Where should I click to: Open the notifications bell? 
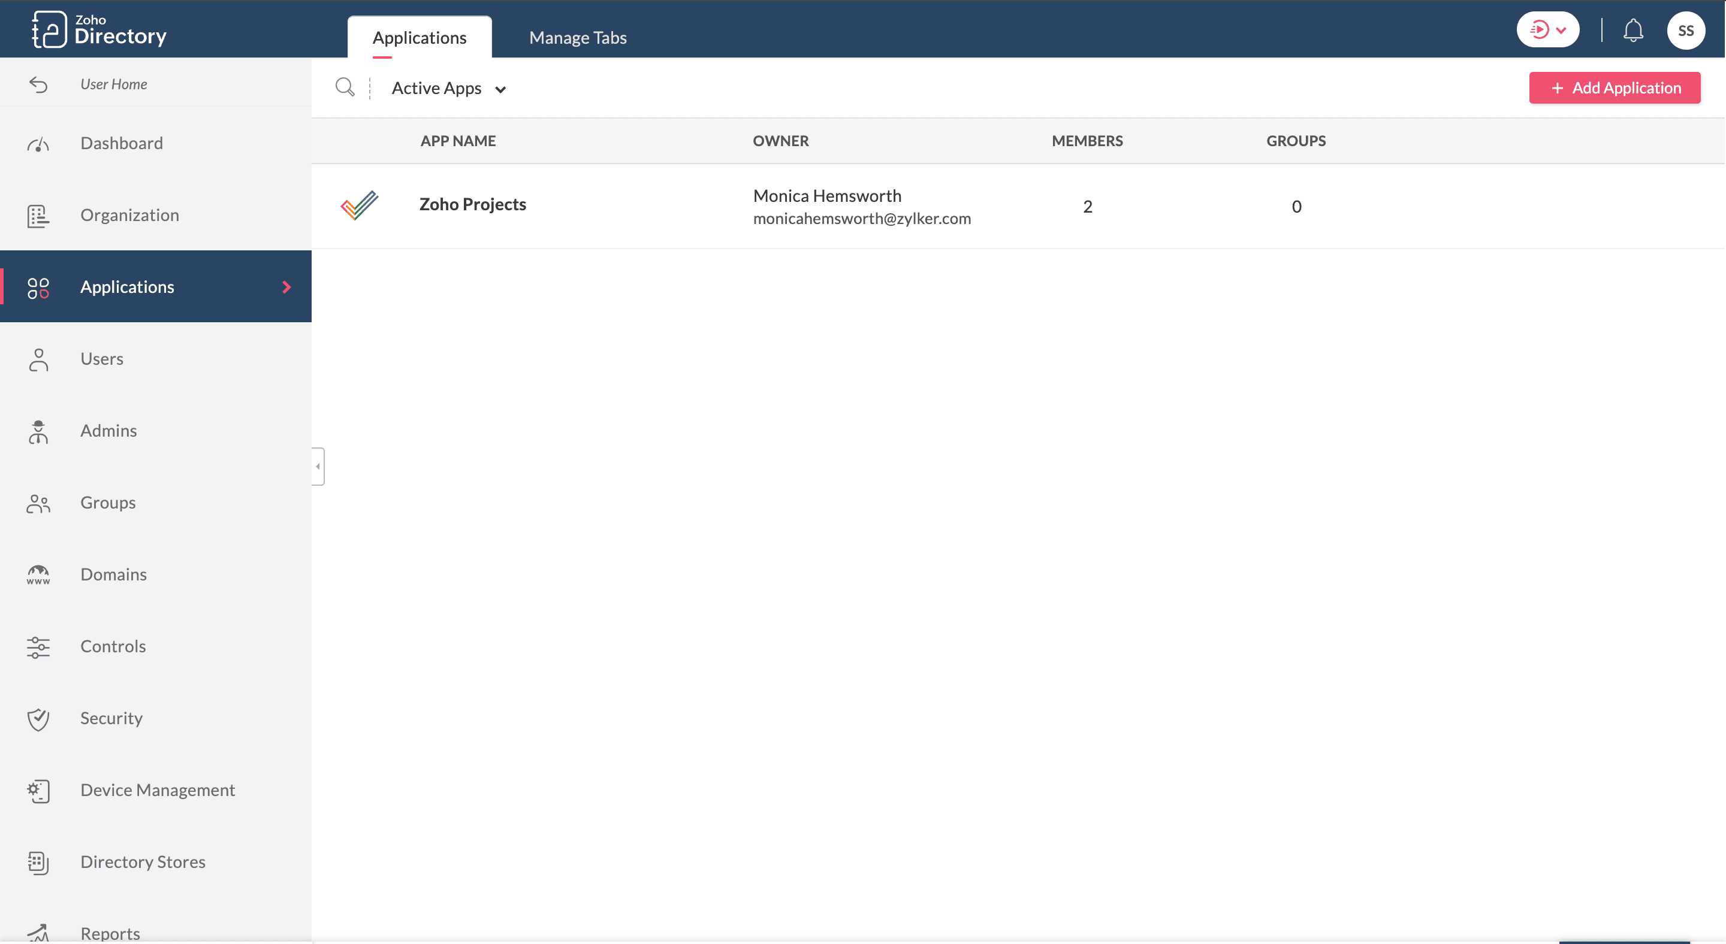(1633, 30)
